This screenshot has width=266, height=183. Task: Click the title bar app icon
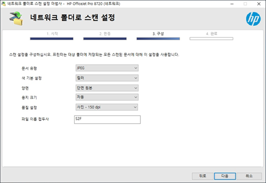(x=3, y=4)
